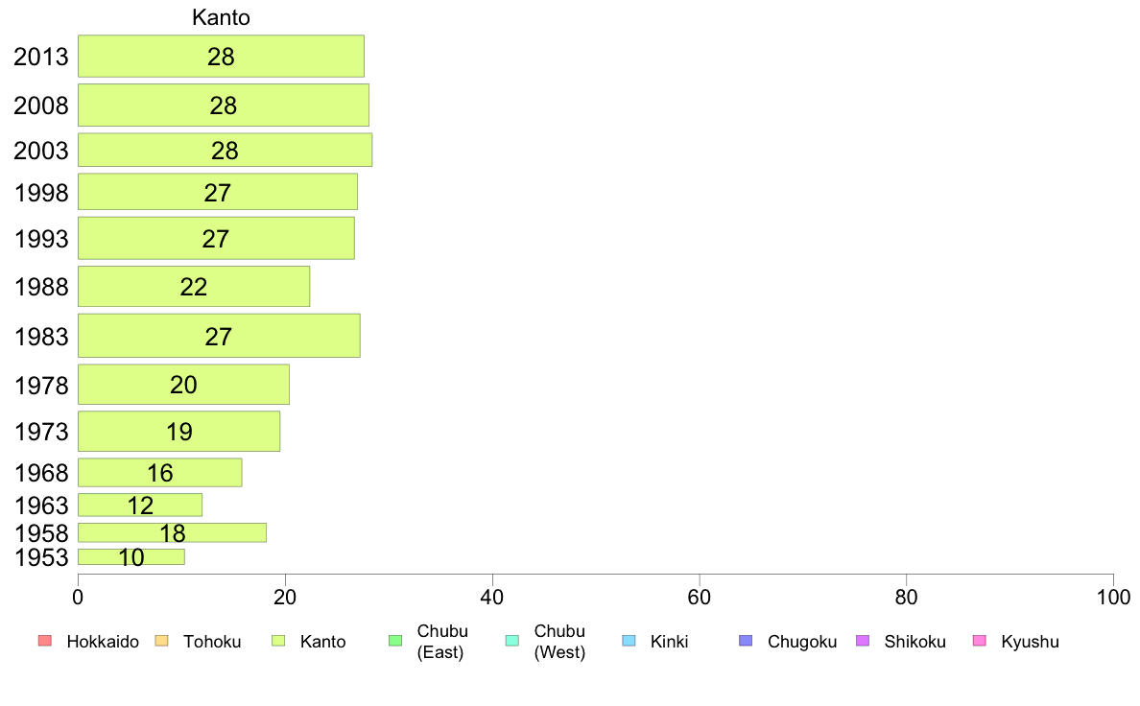Select the 1963 bar labeled 12
This screenshot has height=706, width=1140.
pyautogui.click(x=139, y=506)
